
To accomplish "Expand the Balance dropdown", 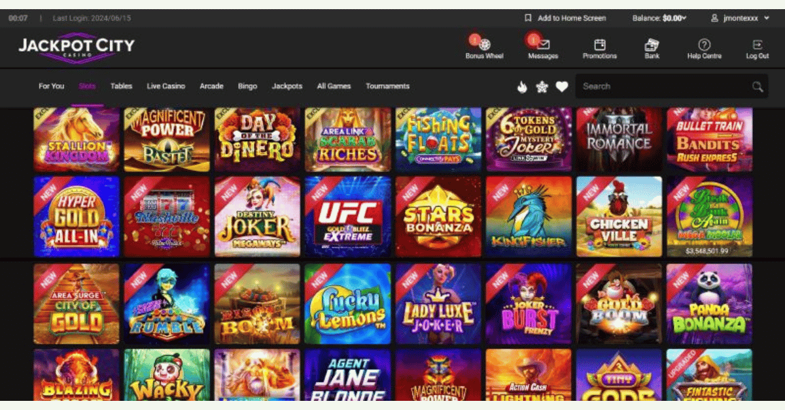I will coord(659,18).
